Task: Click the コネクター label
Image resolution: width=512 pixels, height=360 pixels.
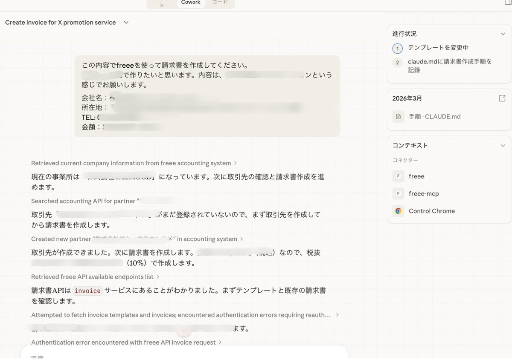Action: pos(405,160)
